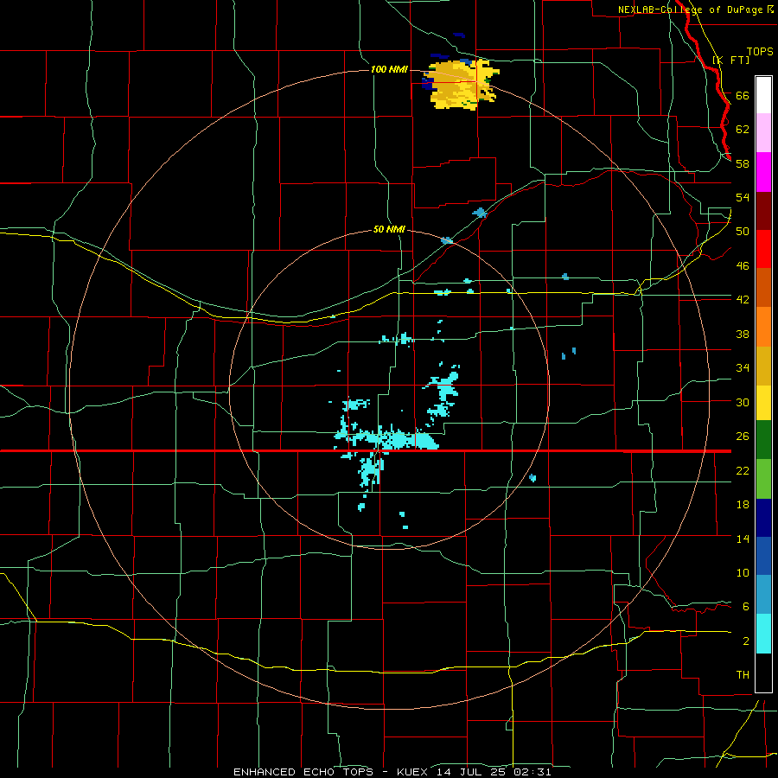
Task: Click the "18" legend value
Action: pos(743,505)
